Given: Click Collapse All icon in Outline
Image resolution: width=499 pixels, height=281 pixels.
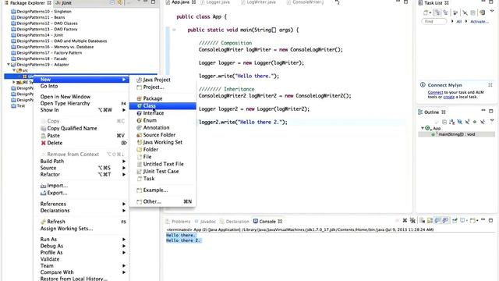Looking at the screenshot, I should [444, 122].
